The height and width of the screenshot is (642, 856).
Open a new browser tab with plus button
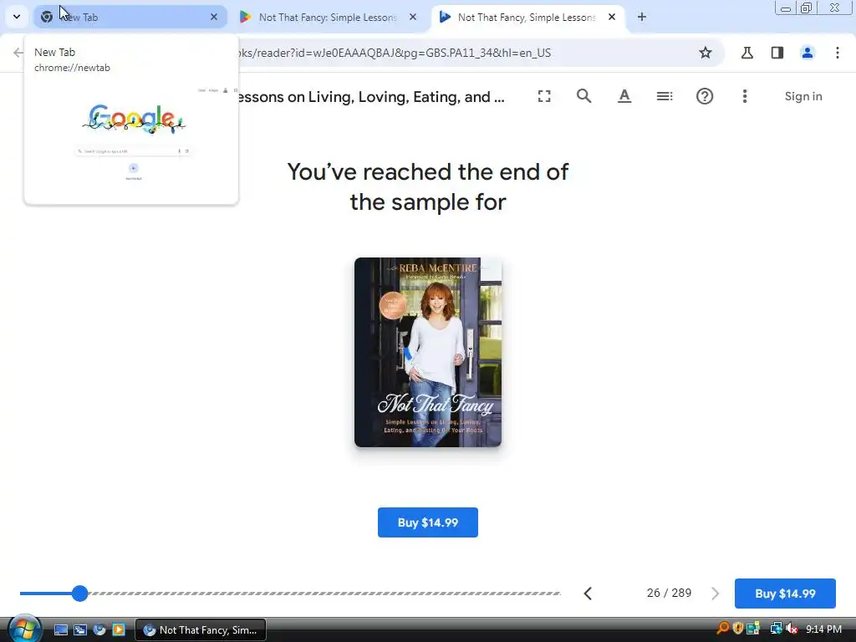point(642,17)
